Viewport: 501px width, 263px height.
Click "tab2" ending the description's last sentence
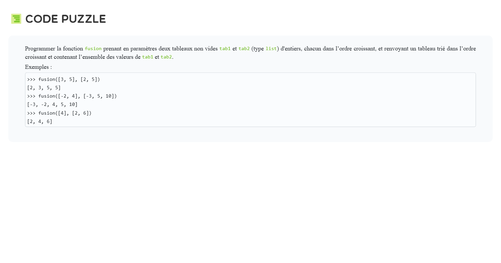click(166, 57)
